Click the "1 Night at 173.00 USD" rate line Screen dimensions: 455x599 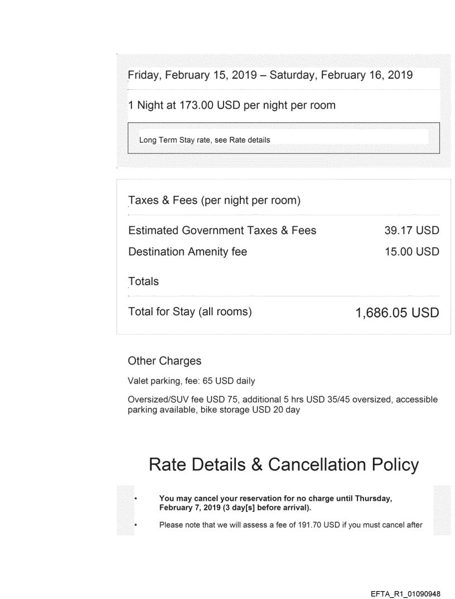pyautogui.click(x=231, y=104)
